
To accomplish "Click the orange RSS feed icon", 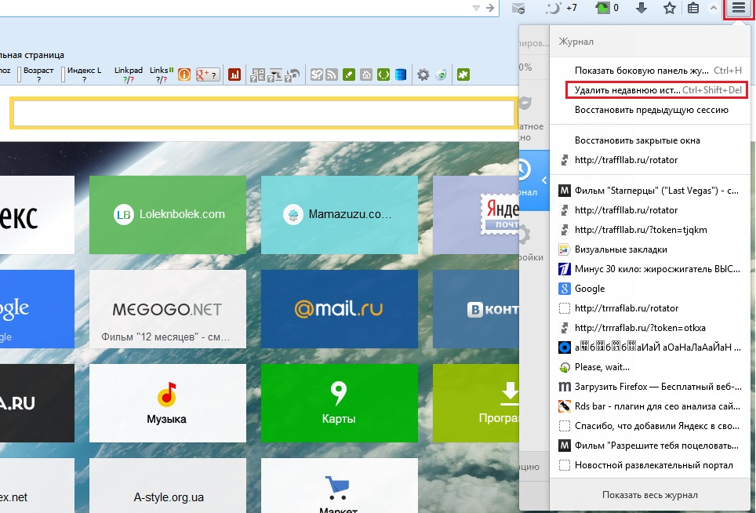I will pyautogui.click(x=332, y=75).
